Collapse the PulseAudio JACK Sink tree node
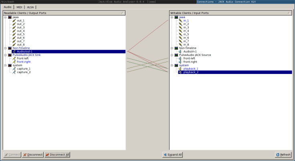Screen dimensions: 295x161 point(5,55)
